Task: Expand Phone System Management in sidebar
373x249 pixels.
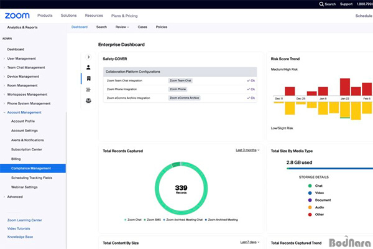Action: (x=4, y=103)
